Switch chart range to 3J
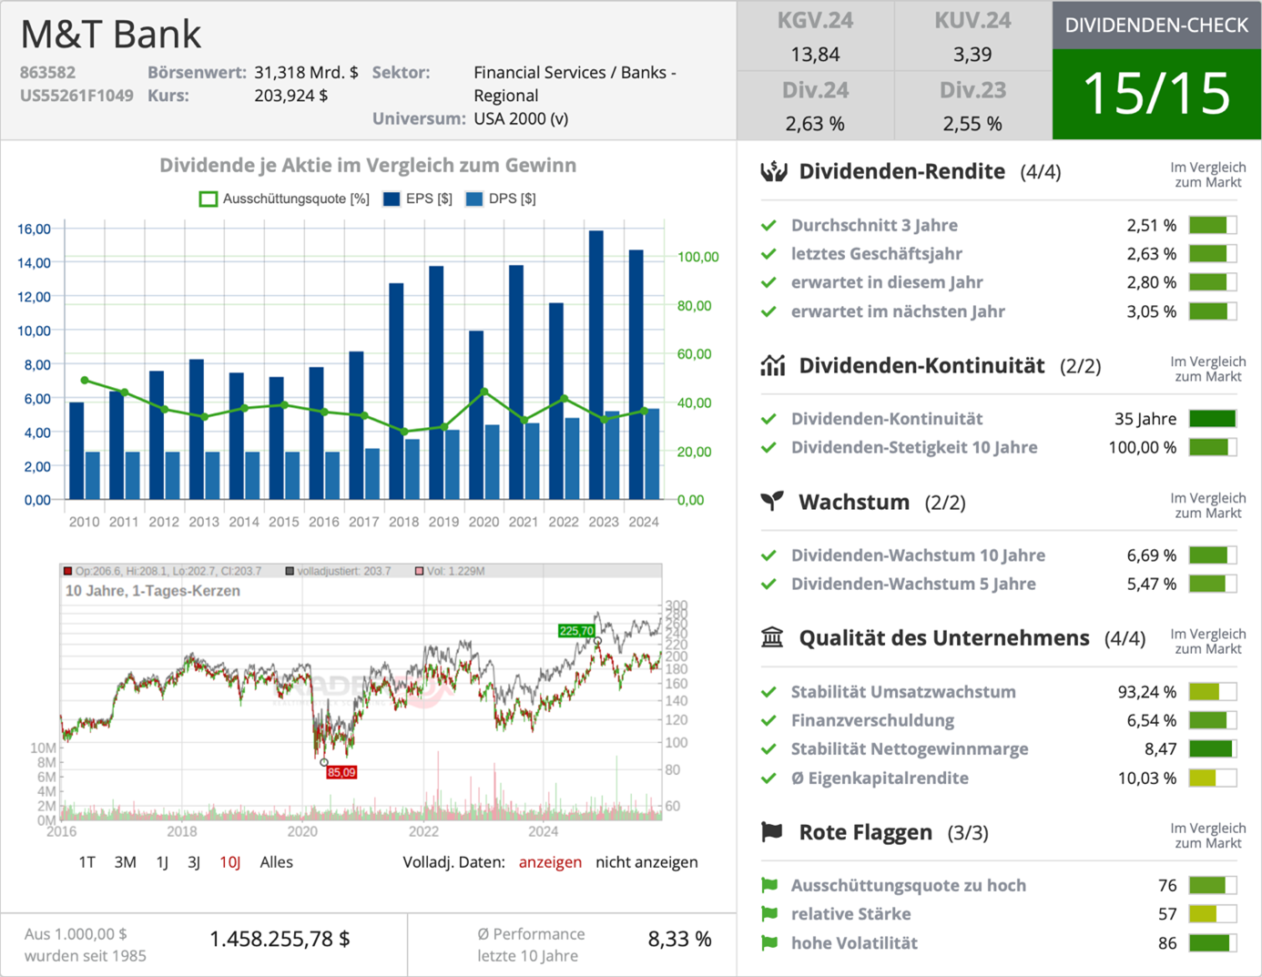Screen dimensions: 1262x977 193,861
